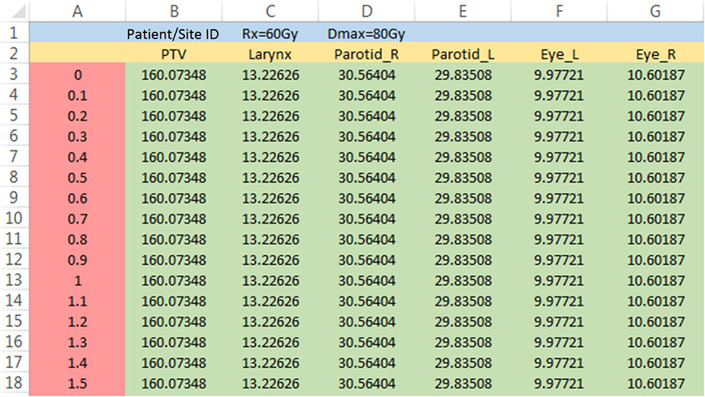Click Larynx value 13.22626 in row 12
The height and width of the screenshot is (397, 705).
tap(270, 260)
